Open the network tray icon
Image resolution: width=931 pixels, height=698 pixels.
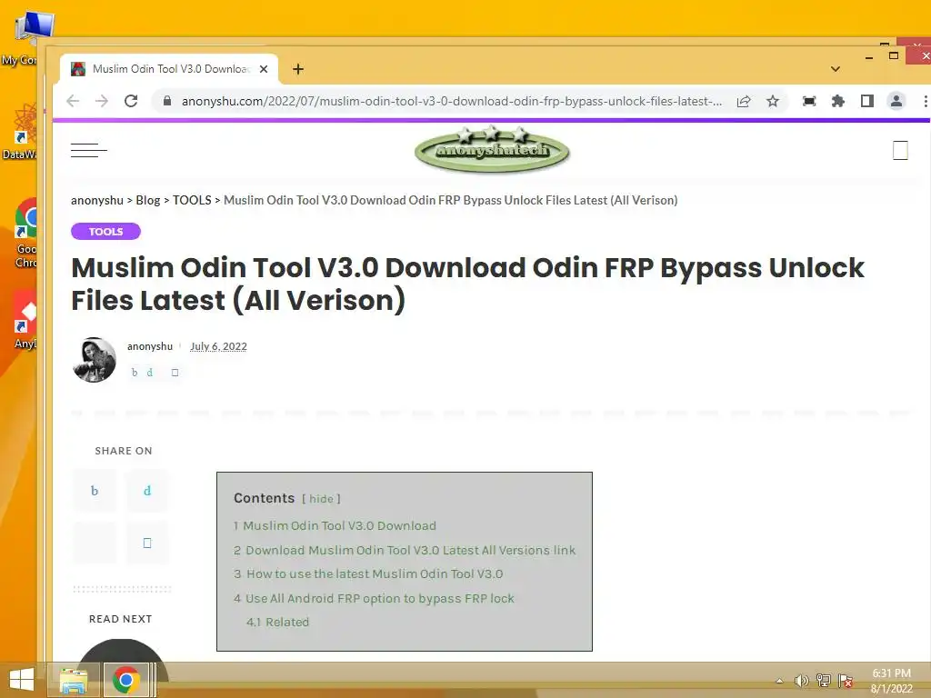[824, 681]
